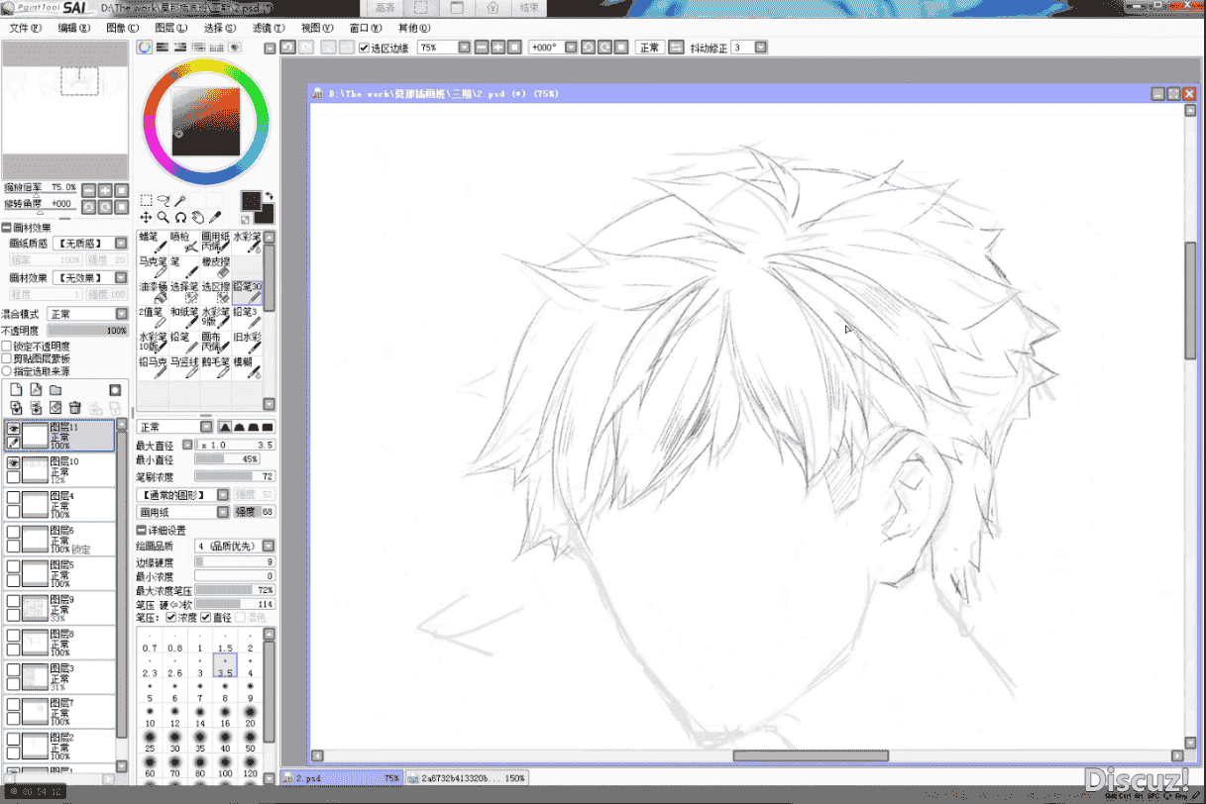The image size is (1206, 804).
Task: Open the 抖动修正 stabilizer dropdown
Action: 761,48
